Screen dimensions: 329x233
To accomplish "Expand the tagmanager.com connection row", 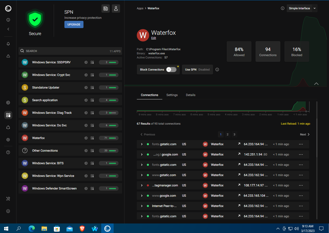I will [x=142, y=185].
